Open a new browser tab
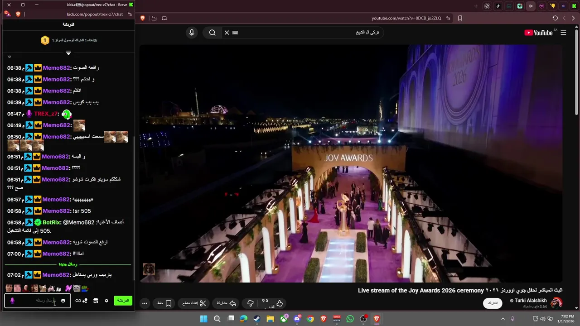Viewport: 580px width, 326px height. click(x=476, y=6)
